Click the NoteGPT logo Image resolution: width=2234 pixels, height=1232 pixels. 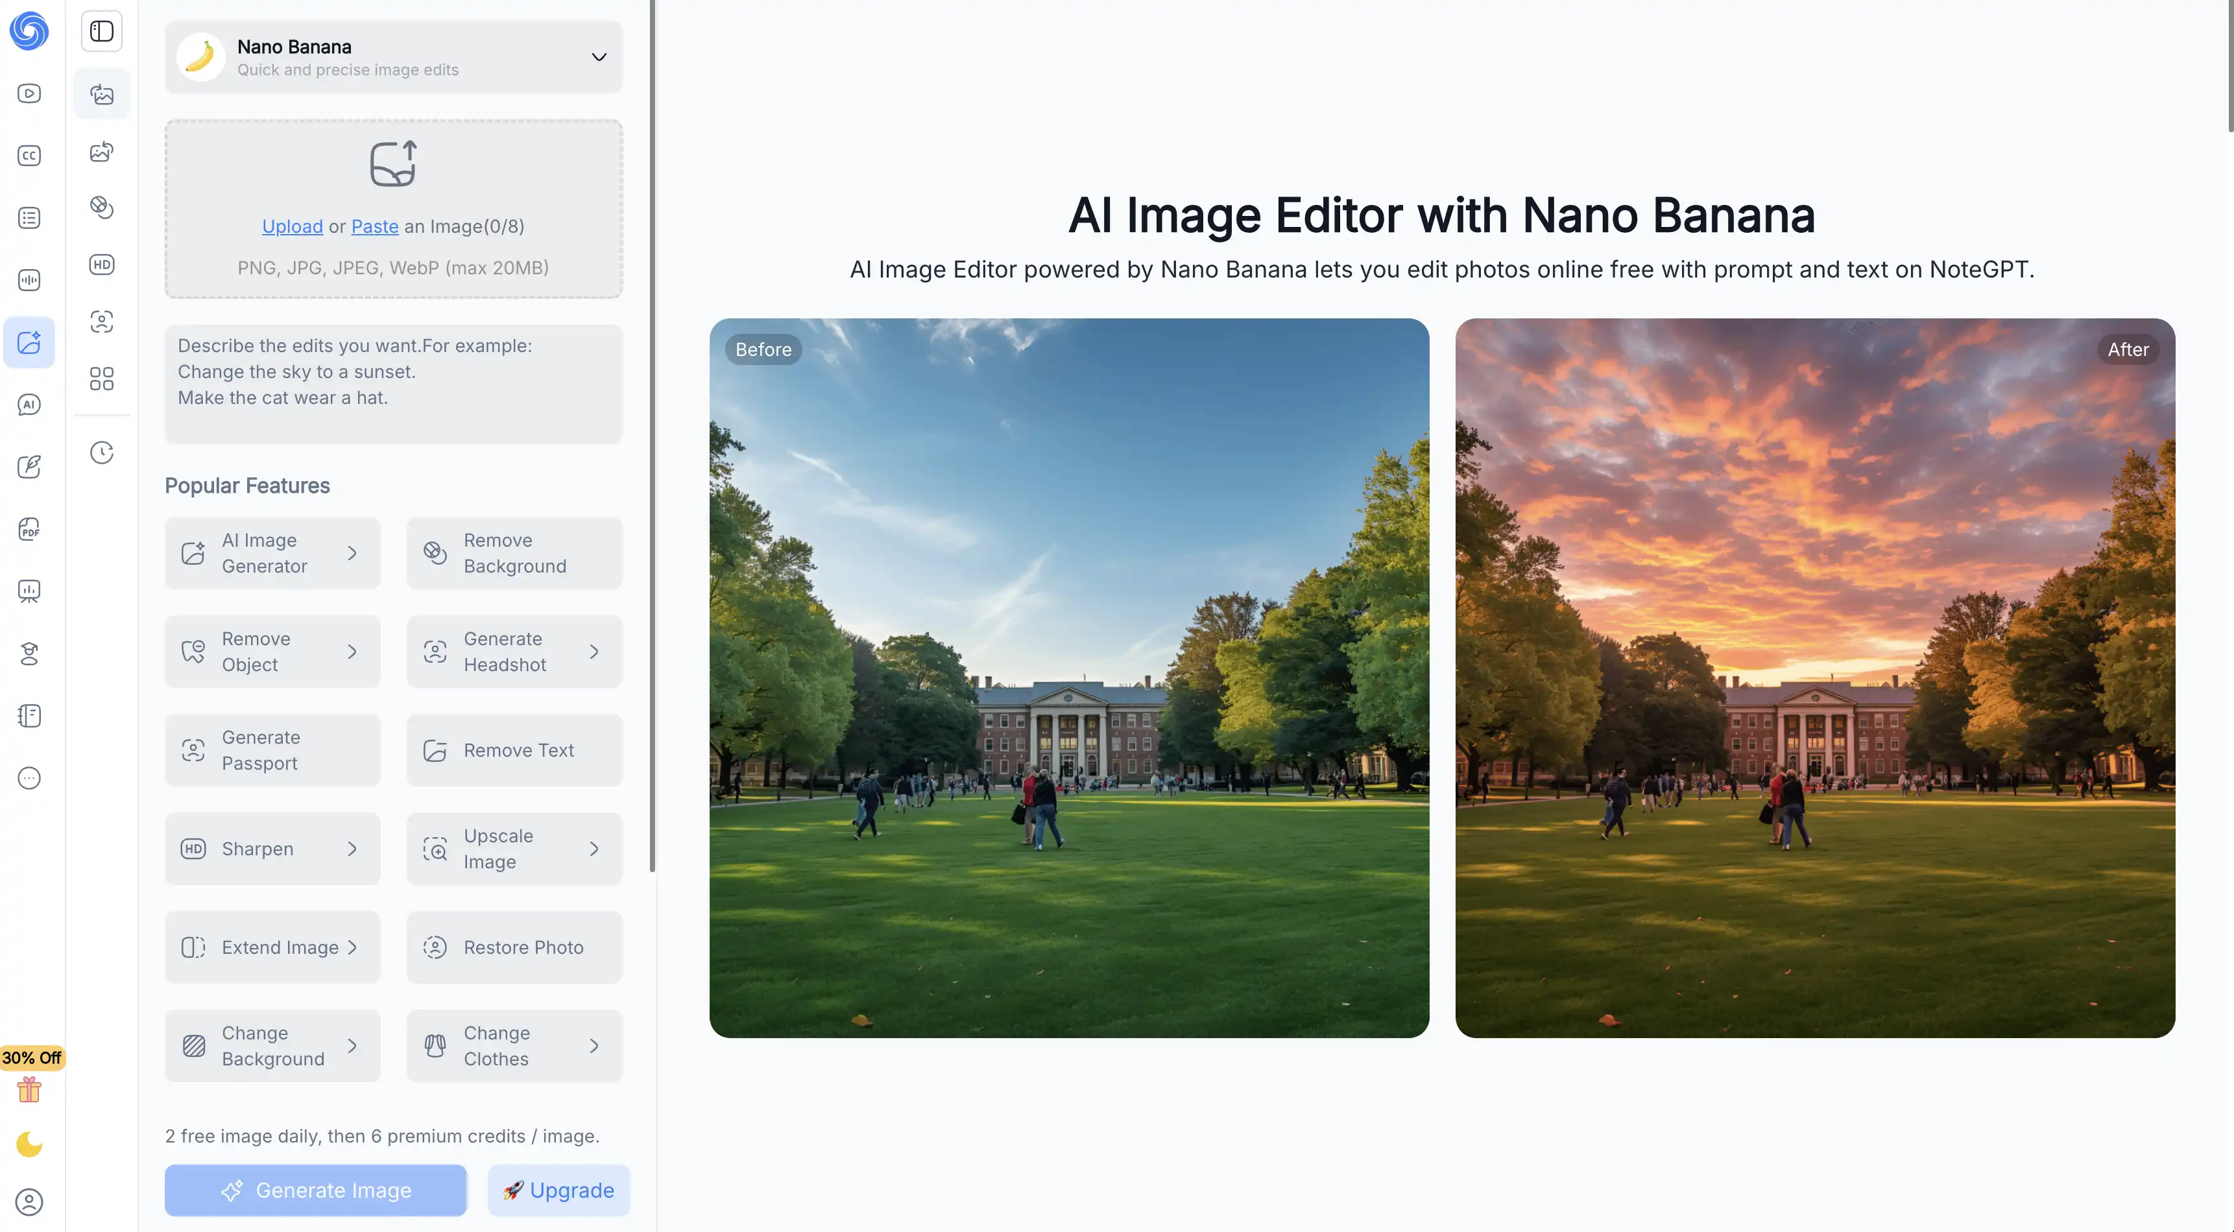29,32
